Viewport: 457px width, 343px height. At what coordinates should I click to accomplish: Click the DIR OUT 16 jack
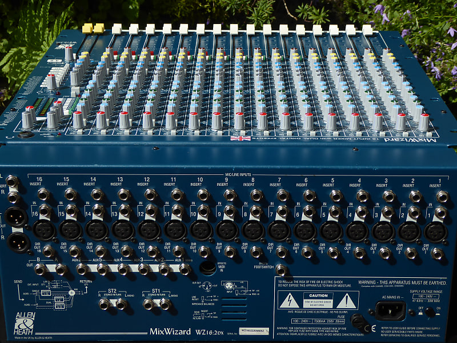coord(49,251)
